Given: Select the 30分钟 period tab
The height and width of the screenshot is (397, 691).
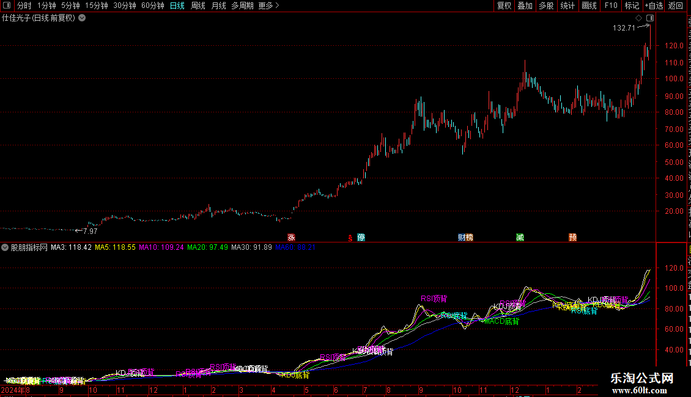Looking at the screenshot, I should (x=125, y=5).
